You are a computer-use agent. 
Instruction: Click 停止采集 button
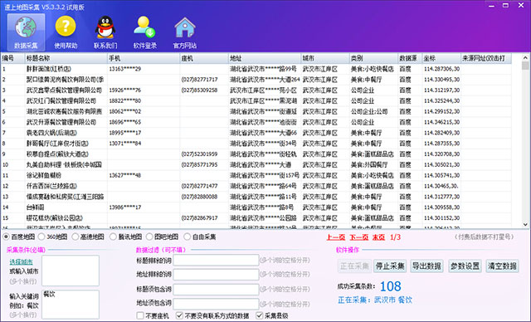coord(390,266)
